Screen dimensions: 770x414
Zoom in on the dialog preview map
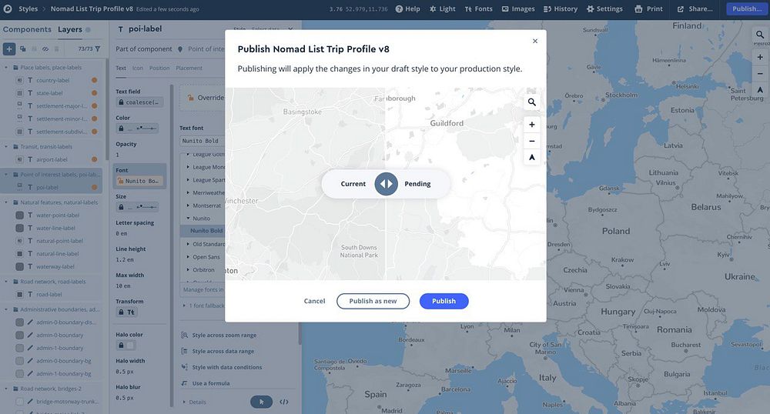pos(532,125)
